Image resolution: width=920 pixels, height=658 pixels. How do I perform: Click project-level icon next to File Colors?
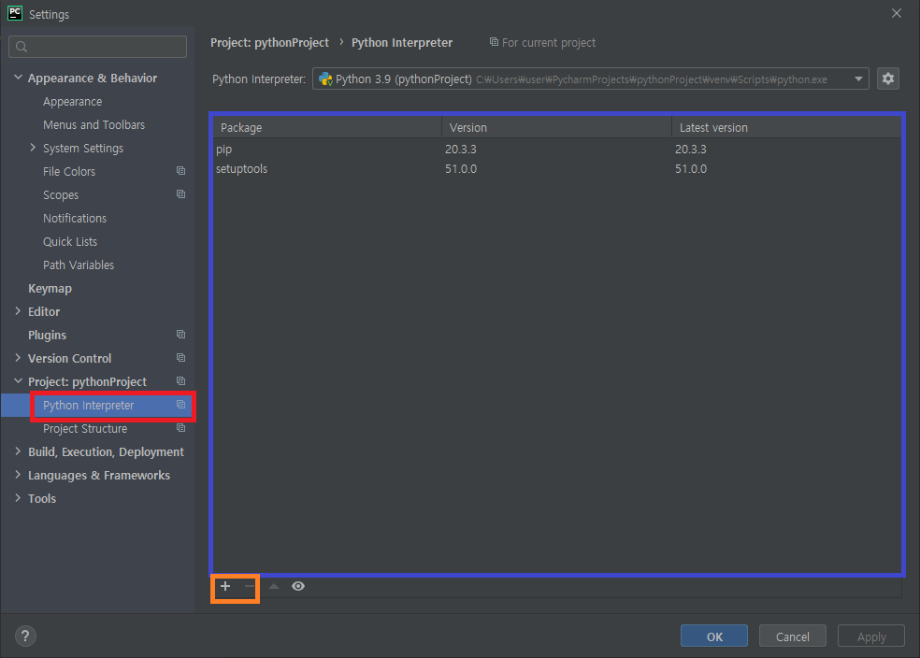coord(180,171)
